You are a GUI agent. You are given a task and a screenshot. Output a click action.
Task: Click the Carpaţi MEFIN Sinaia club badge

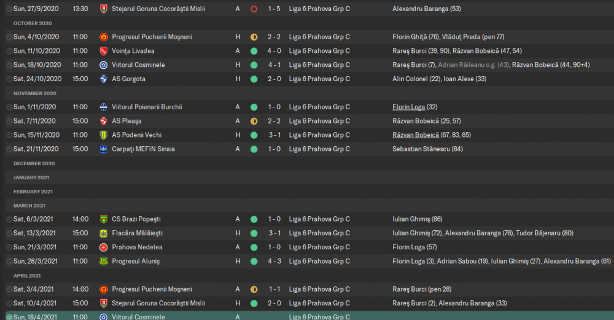coord(103,149)
